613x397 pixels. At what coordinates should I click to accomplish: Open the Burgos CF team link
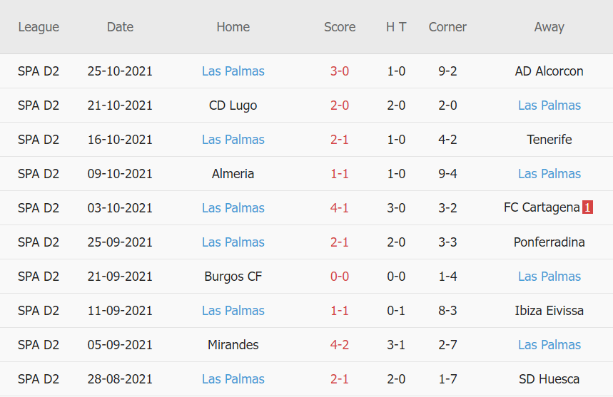[x=233, y=277]
